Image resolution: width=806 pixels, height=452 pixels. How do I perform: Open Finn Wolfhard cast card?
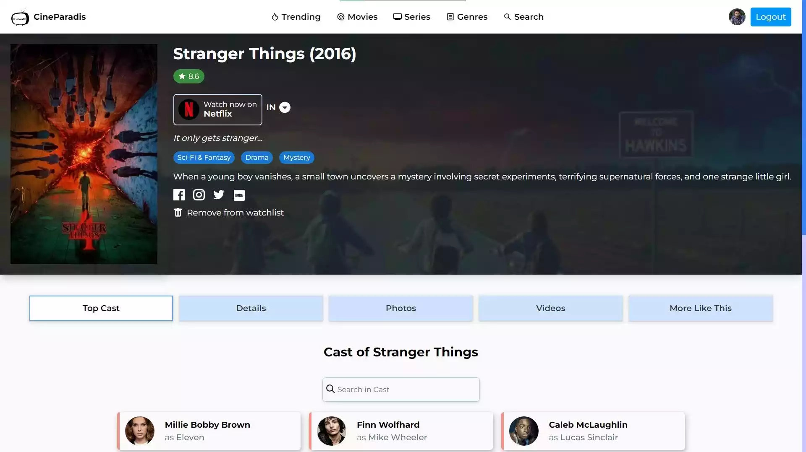(401, 431)
